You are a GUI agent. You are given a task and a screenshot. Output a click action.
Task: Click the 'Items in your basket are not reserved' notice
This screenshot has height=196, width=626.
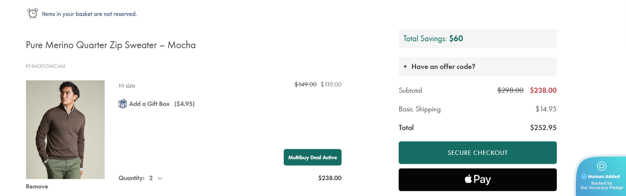tap(89, 14)
